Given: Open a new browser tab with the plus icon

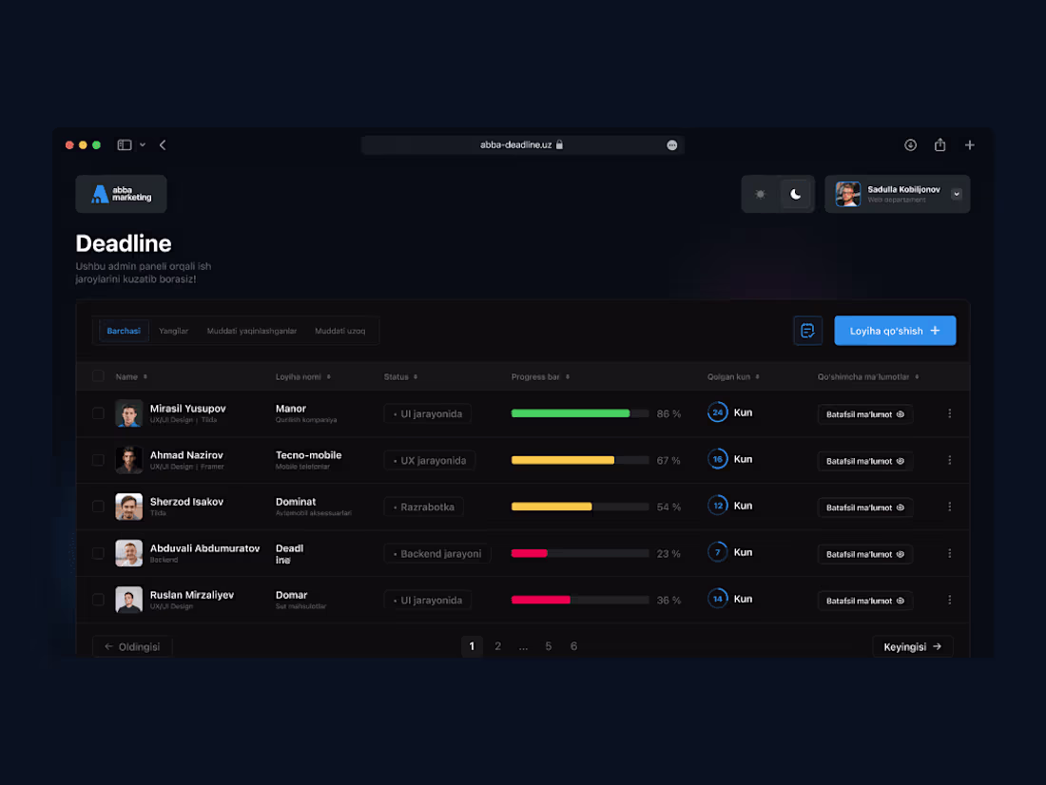Looking at the screenshot, I should point(969,144).
